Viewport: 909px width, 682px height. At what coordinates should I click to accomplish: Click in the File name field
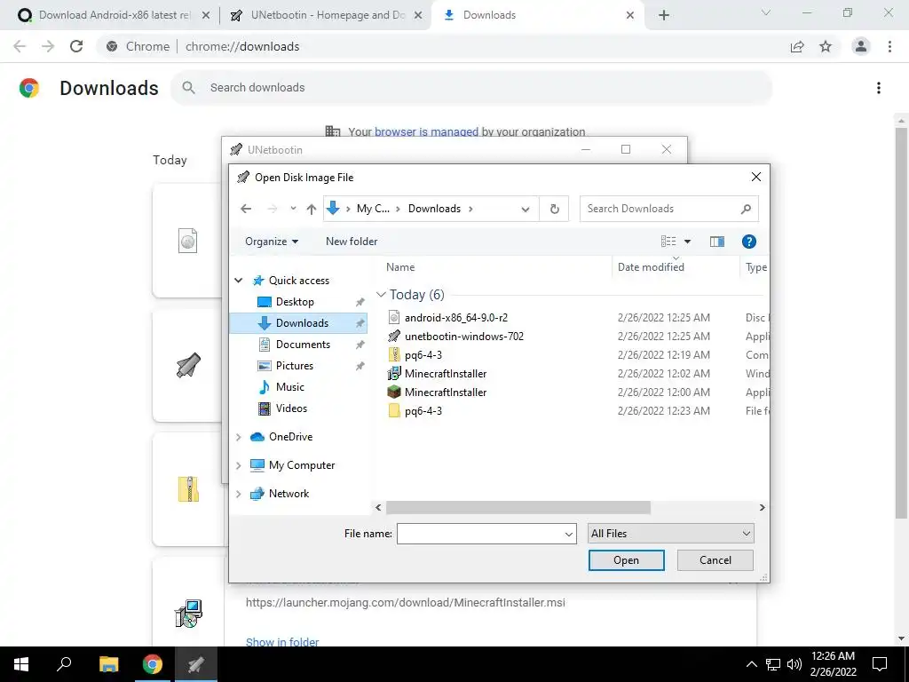pyautogui.click(x=480, y=534)
